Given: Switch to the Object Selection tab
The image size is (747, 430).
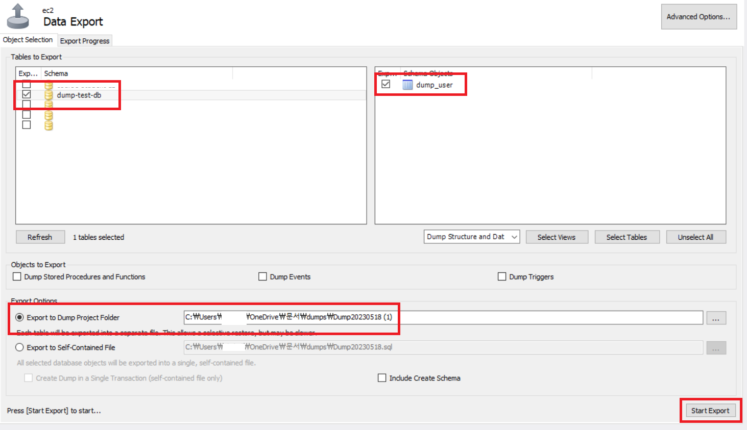Looking at the screenshot, I should 28,40.
